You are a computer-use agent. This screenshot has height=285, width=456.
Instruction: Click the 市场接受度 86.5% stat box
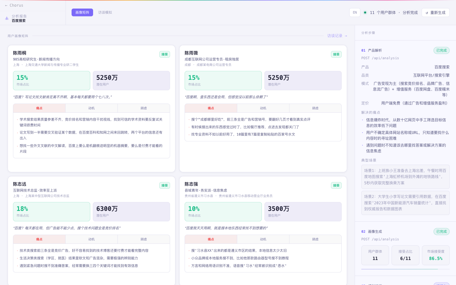(x=436, y=255)
